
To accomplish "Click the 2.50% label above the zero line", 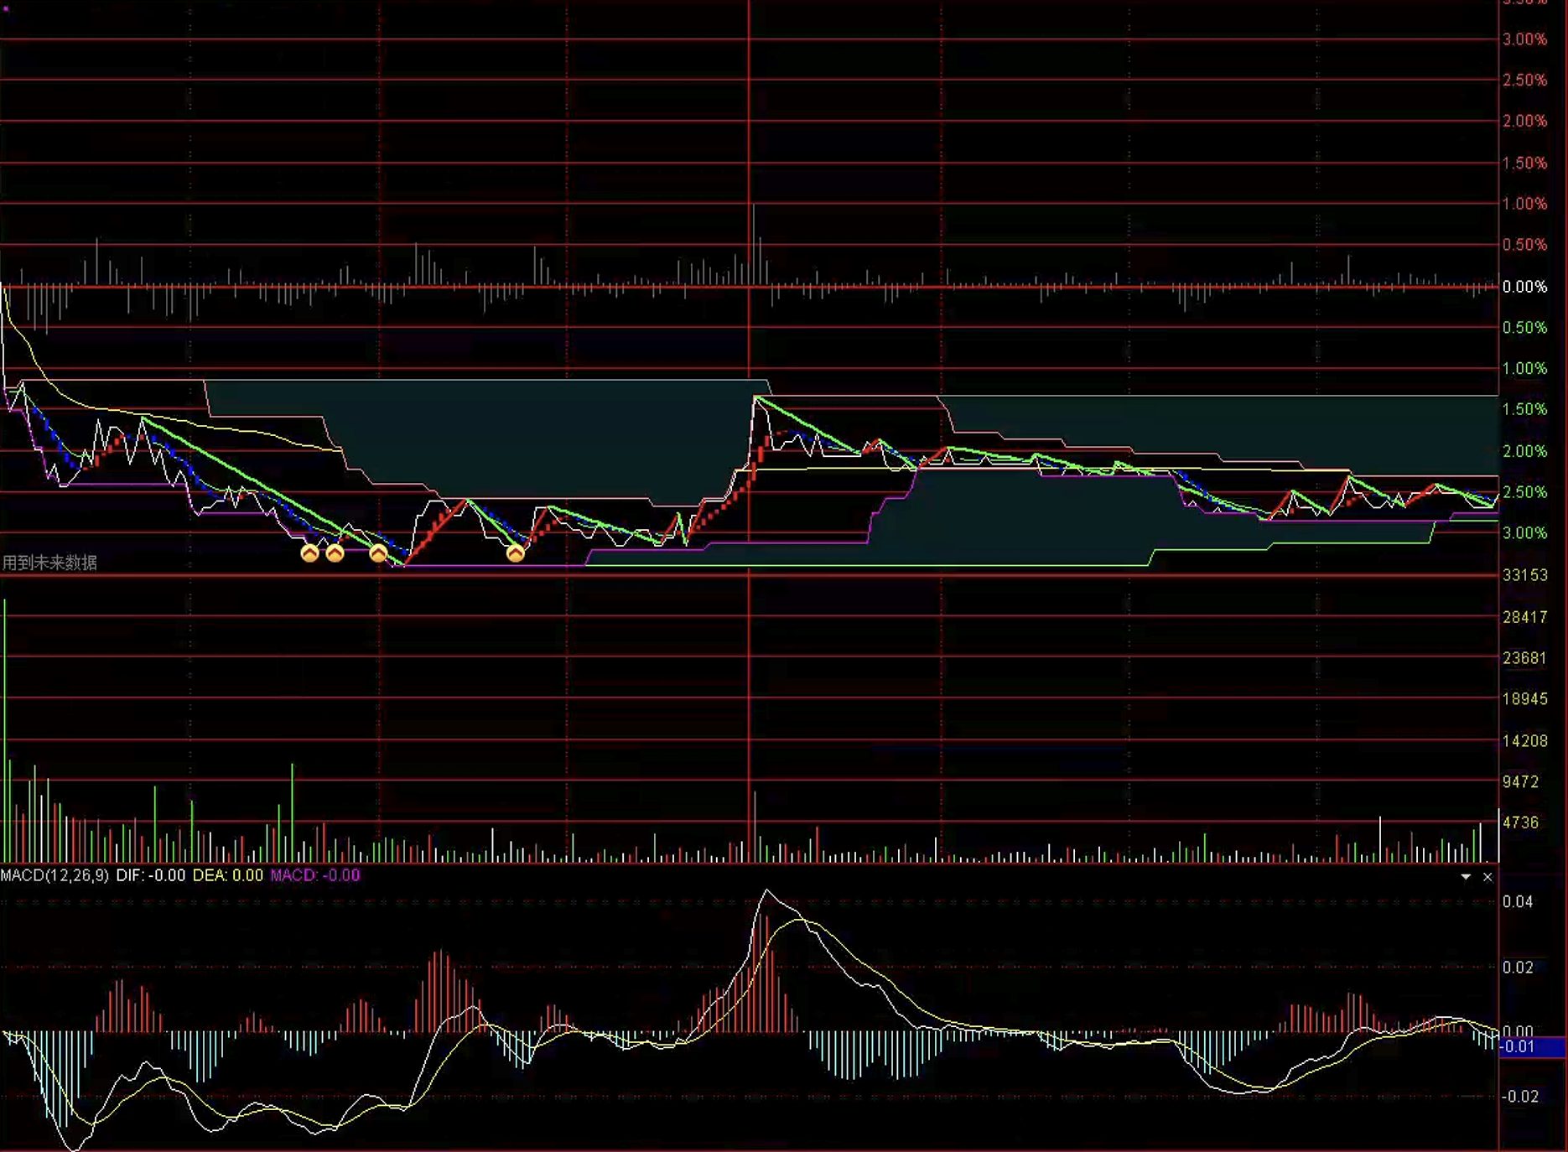I will 1524,80.
